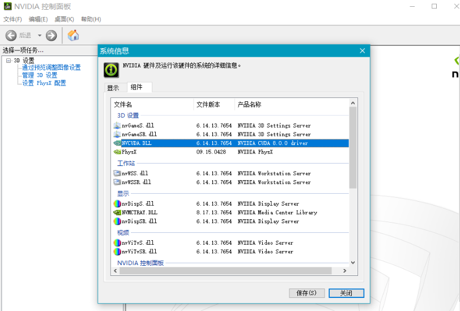Open the 桌面(K) menu
Image resolution: width=460 pixels, height=311 pixels.
pyautogui.click(x=64, y=19)
